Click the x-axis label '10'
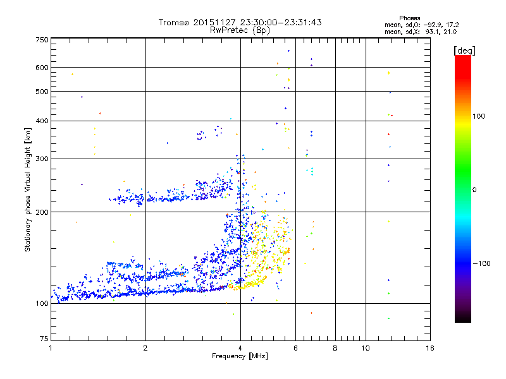This screenshot has width=506, height=379. pos(366,348)
